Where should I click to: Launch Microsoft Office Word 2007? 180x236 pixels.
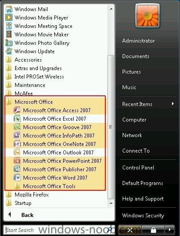pyautogui.click(x=55, y=178)
